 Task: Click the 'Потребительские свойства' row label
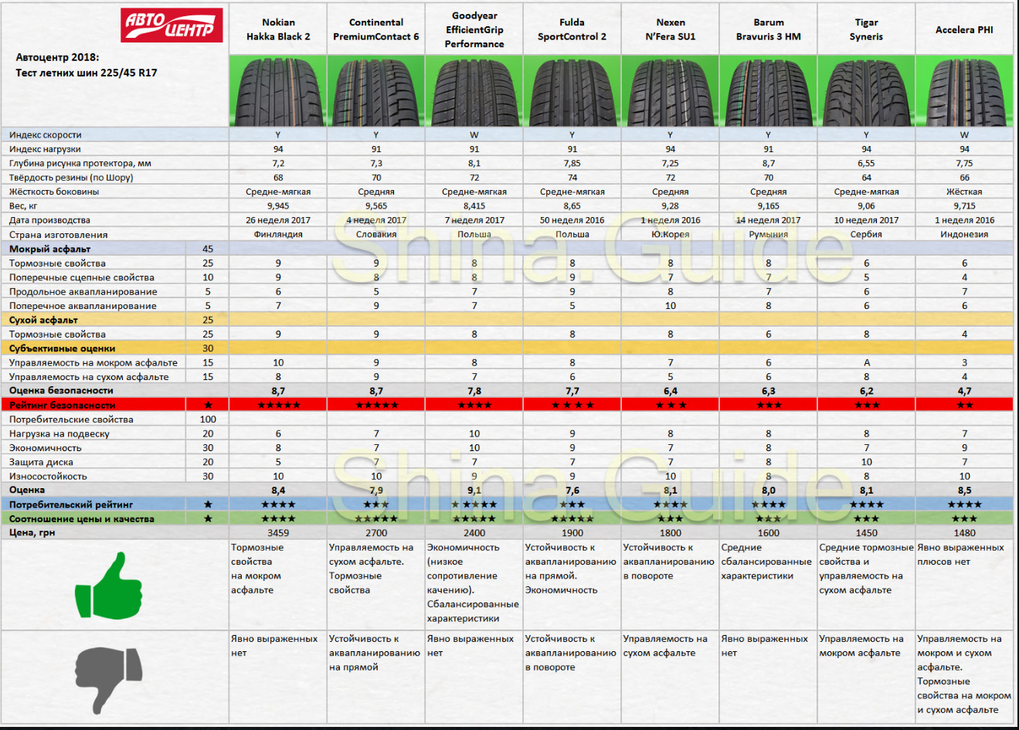point(71,419)
